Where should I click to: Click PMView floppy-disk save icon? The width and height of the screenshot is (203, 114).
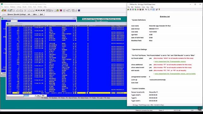click(140, 9)
